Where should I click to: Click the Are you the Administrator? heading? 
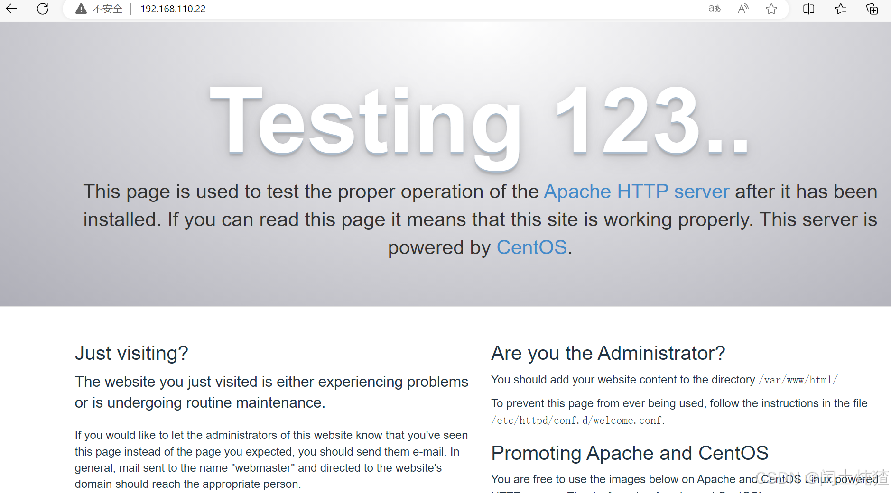pos(608,353)
